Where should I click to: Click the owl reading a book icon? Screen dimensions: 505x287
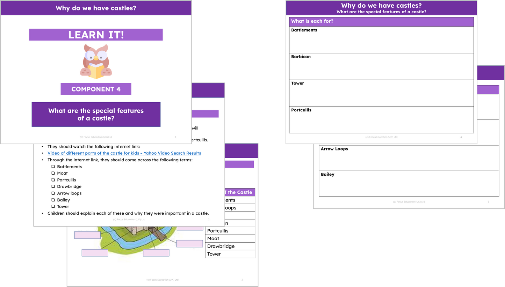pyautogui.click(x=96, y=61)
